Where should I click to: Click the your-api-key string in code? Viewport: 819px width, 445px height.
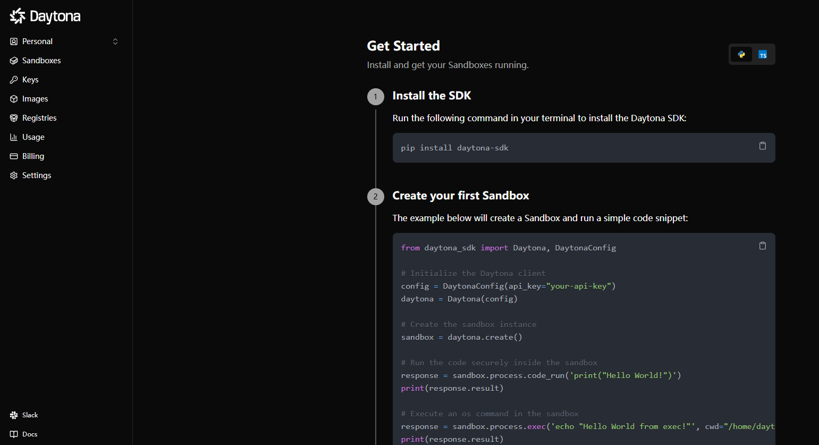578,286
